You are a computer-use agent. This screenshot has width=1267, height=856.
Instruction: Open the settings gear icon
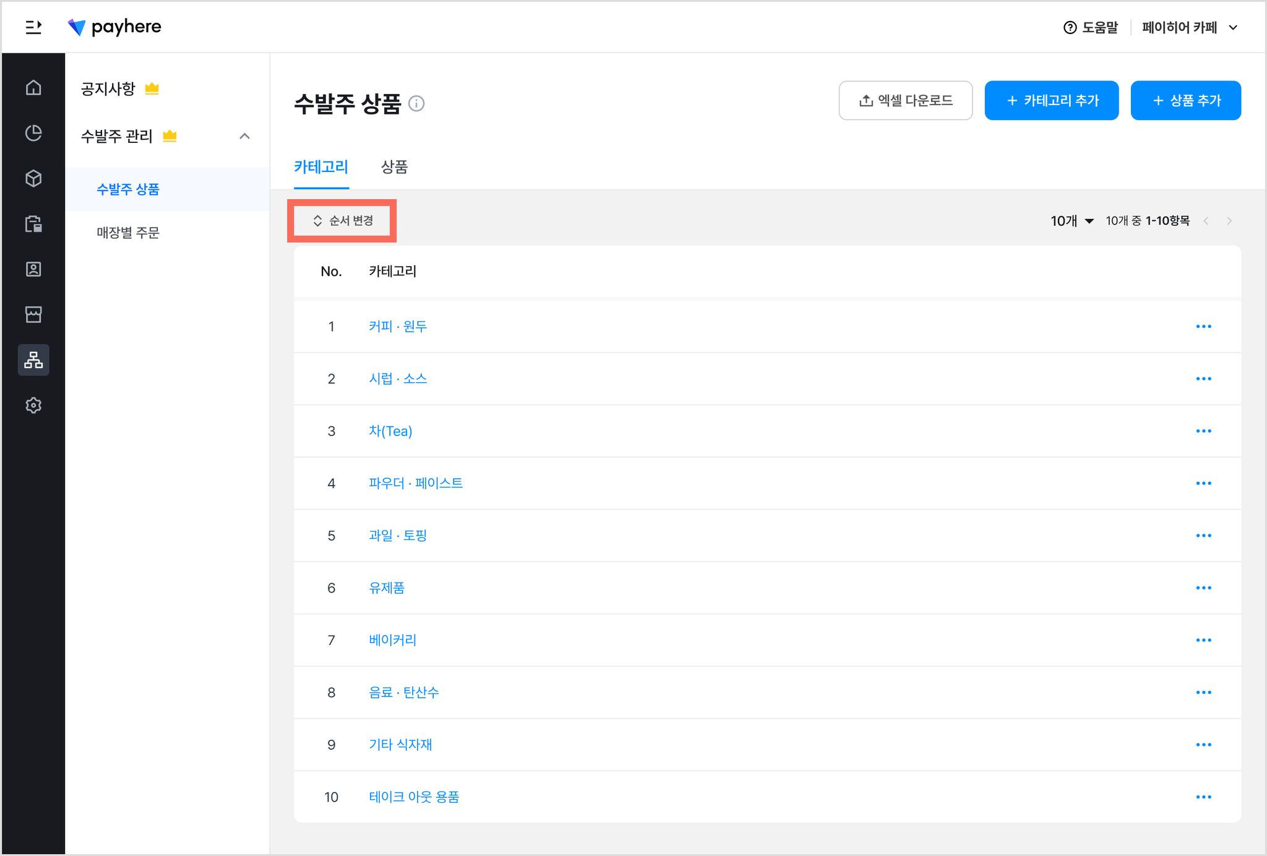[33, 405]
